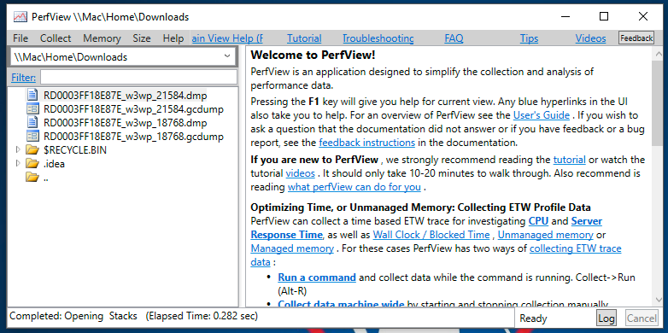
Task: Click the Filter text field
Action: (x=138, y=77)
